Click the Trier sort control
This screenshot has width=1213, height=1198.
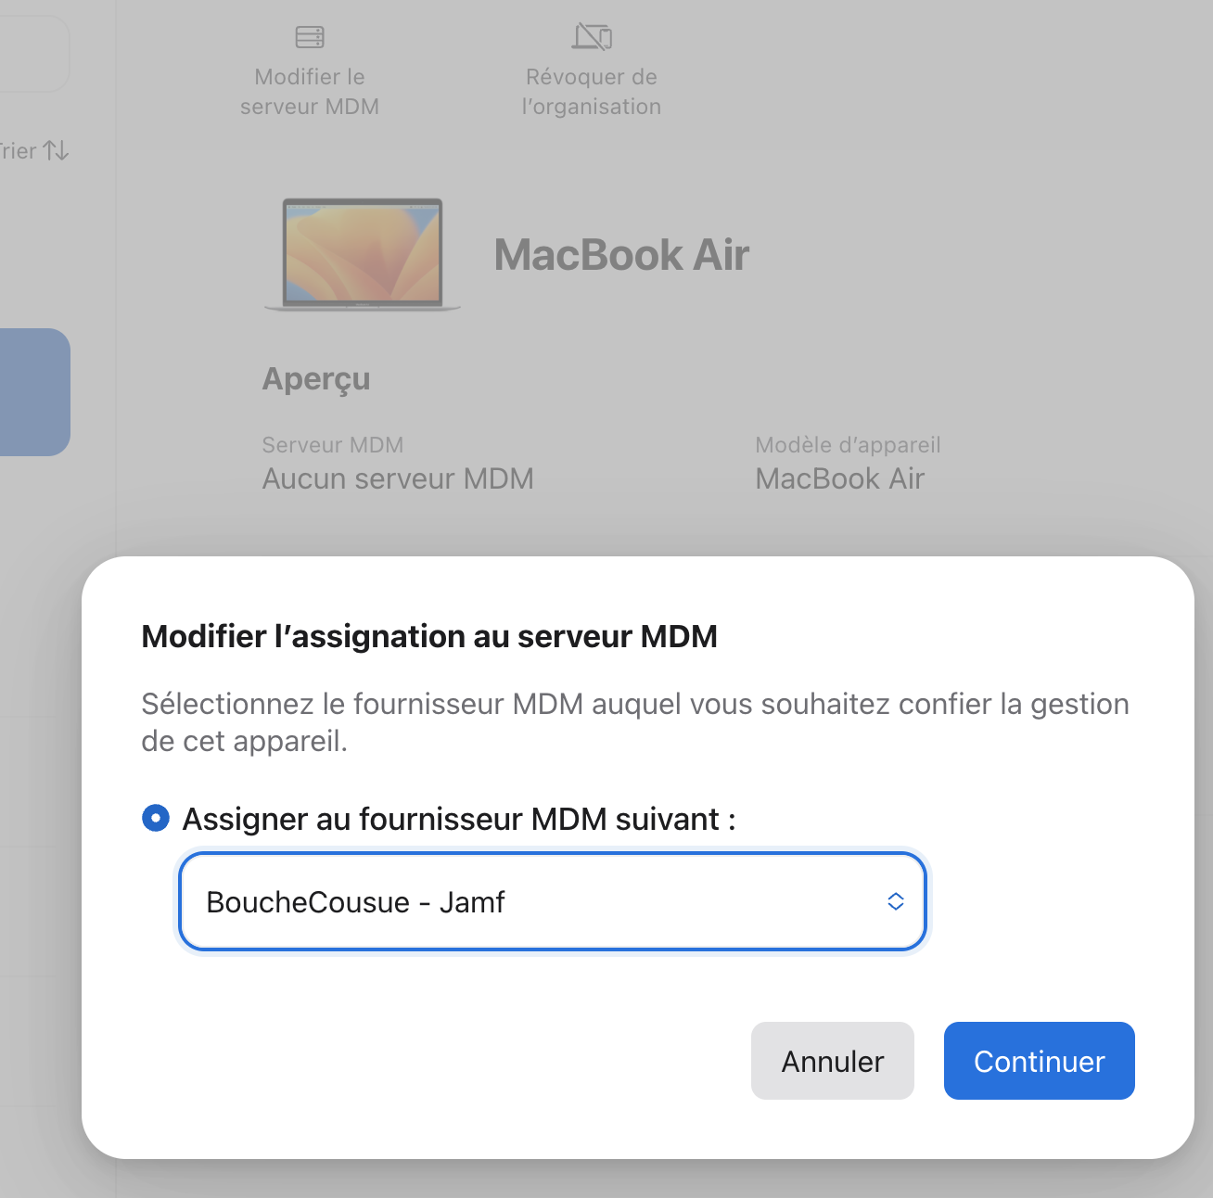pyautogui.click(x=34, y=150)
